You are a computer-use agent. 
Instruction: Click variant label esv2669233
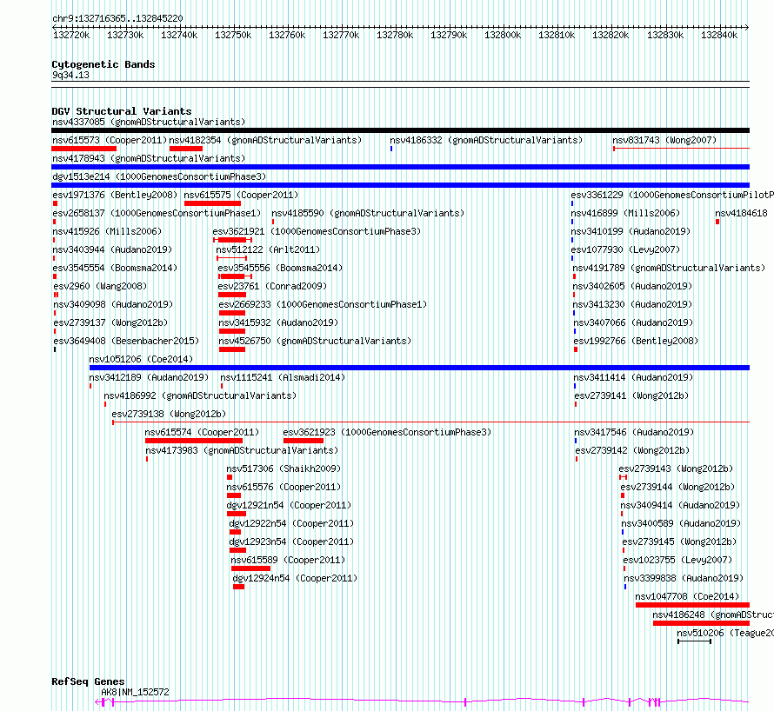point(323,304)
